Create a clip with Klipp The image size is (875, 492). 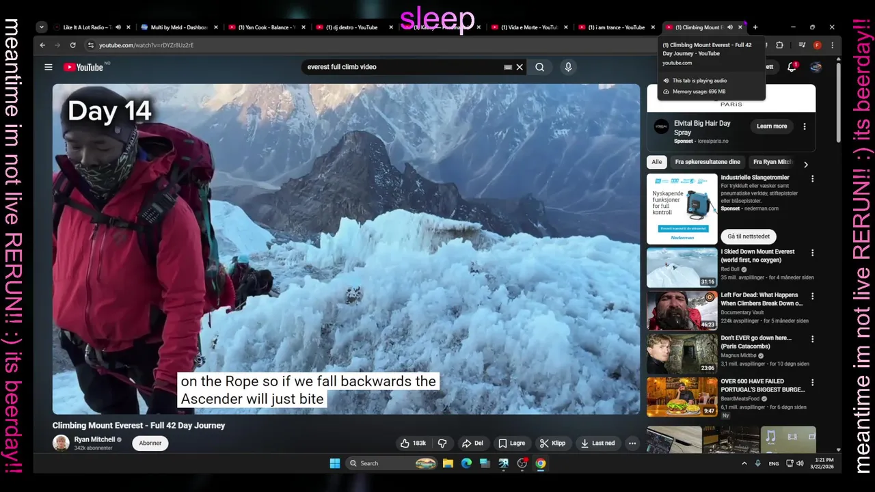coord(552,443)
